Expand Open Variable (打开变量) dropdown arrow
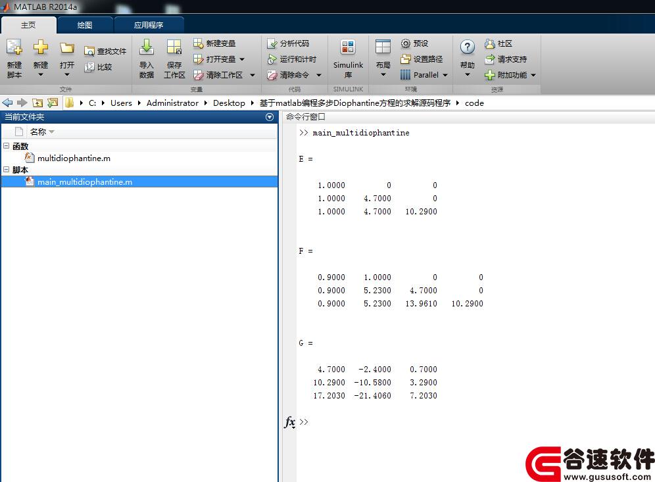This screenshot has height=482, width=655. 242,59
